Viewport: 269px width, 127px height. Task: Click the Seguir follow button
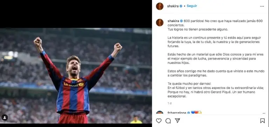pos(192,6)
